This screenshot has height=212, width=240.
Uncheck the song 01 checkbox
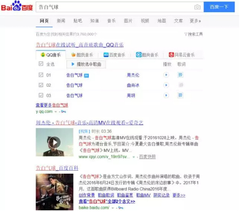41,75
